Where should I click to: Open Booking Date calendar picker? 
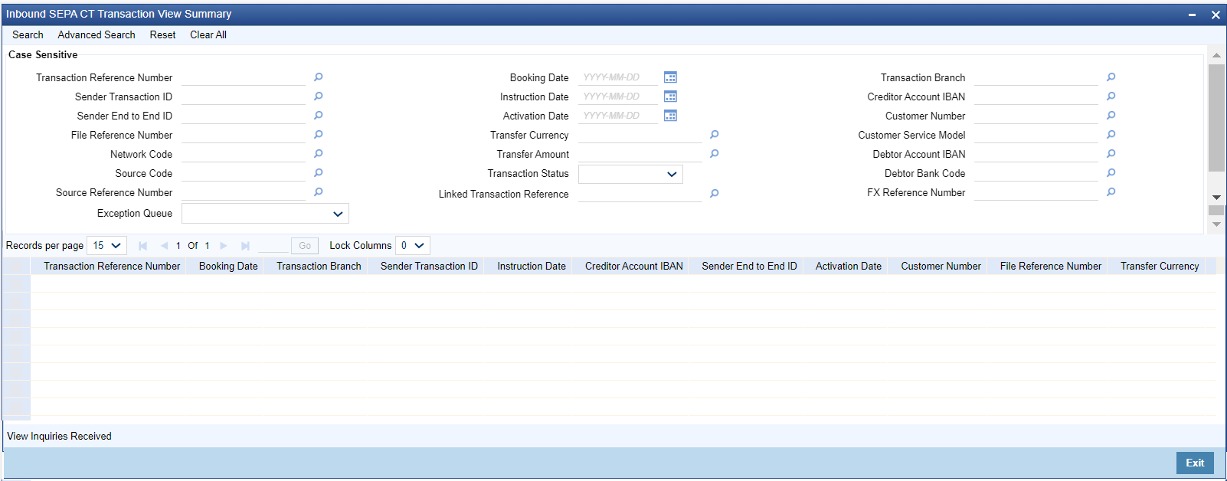670,77
